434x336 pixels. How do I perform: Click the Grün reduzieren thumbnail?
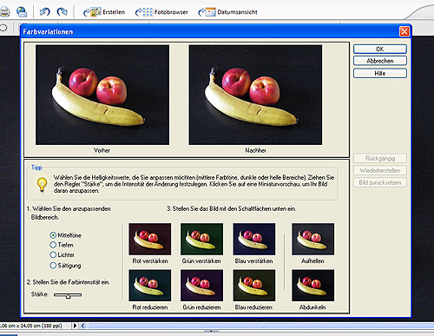point(201,286)
